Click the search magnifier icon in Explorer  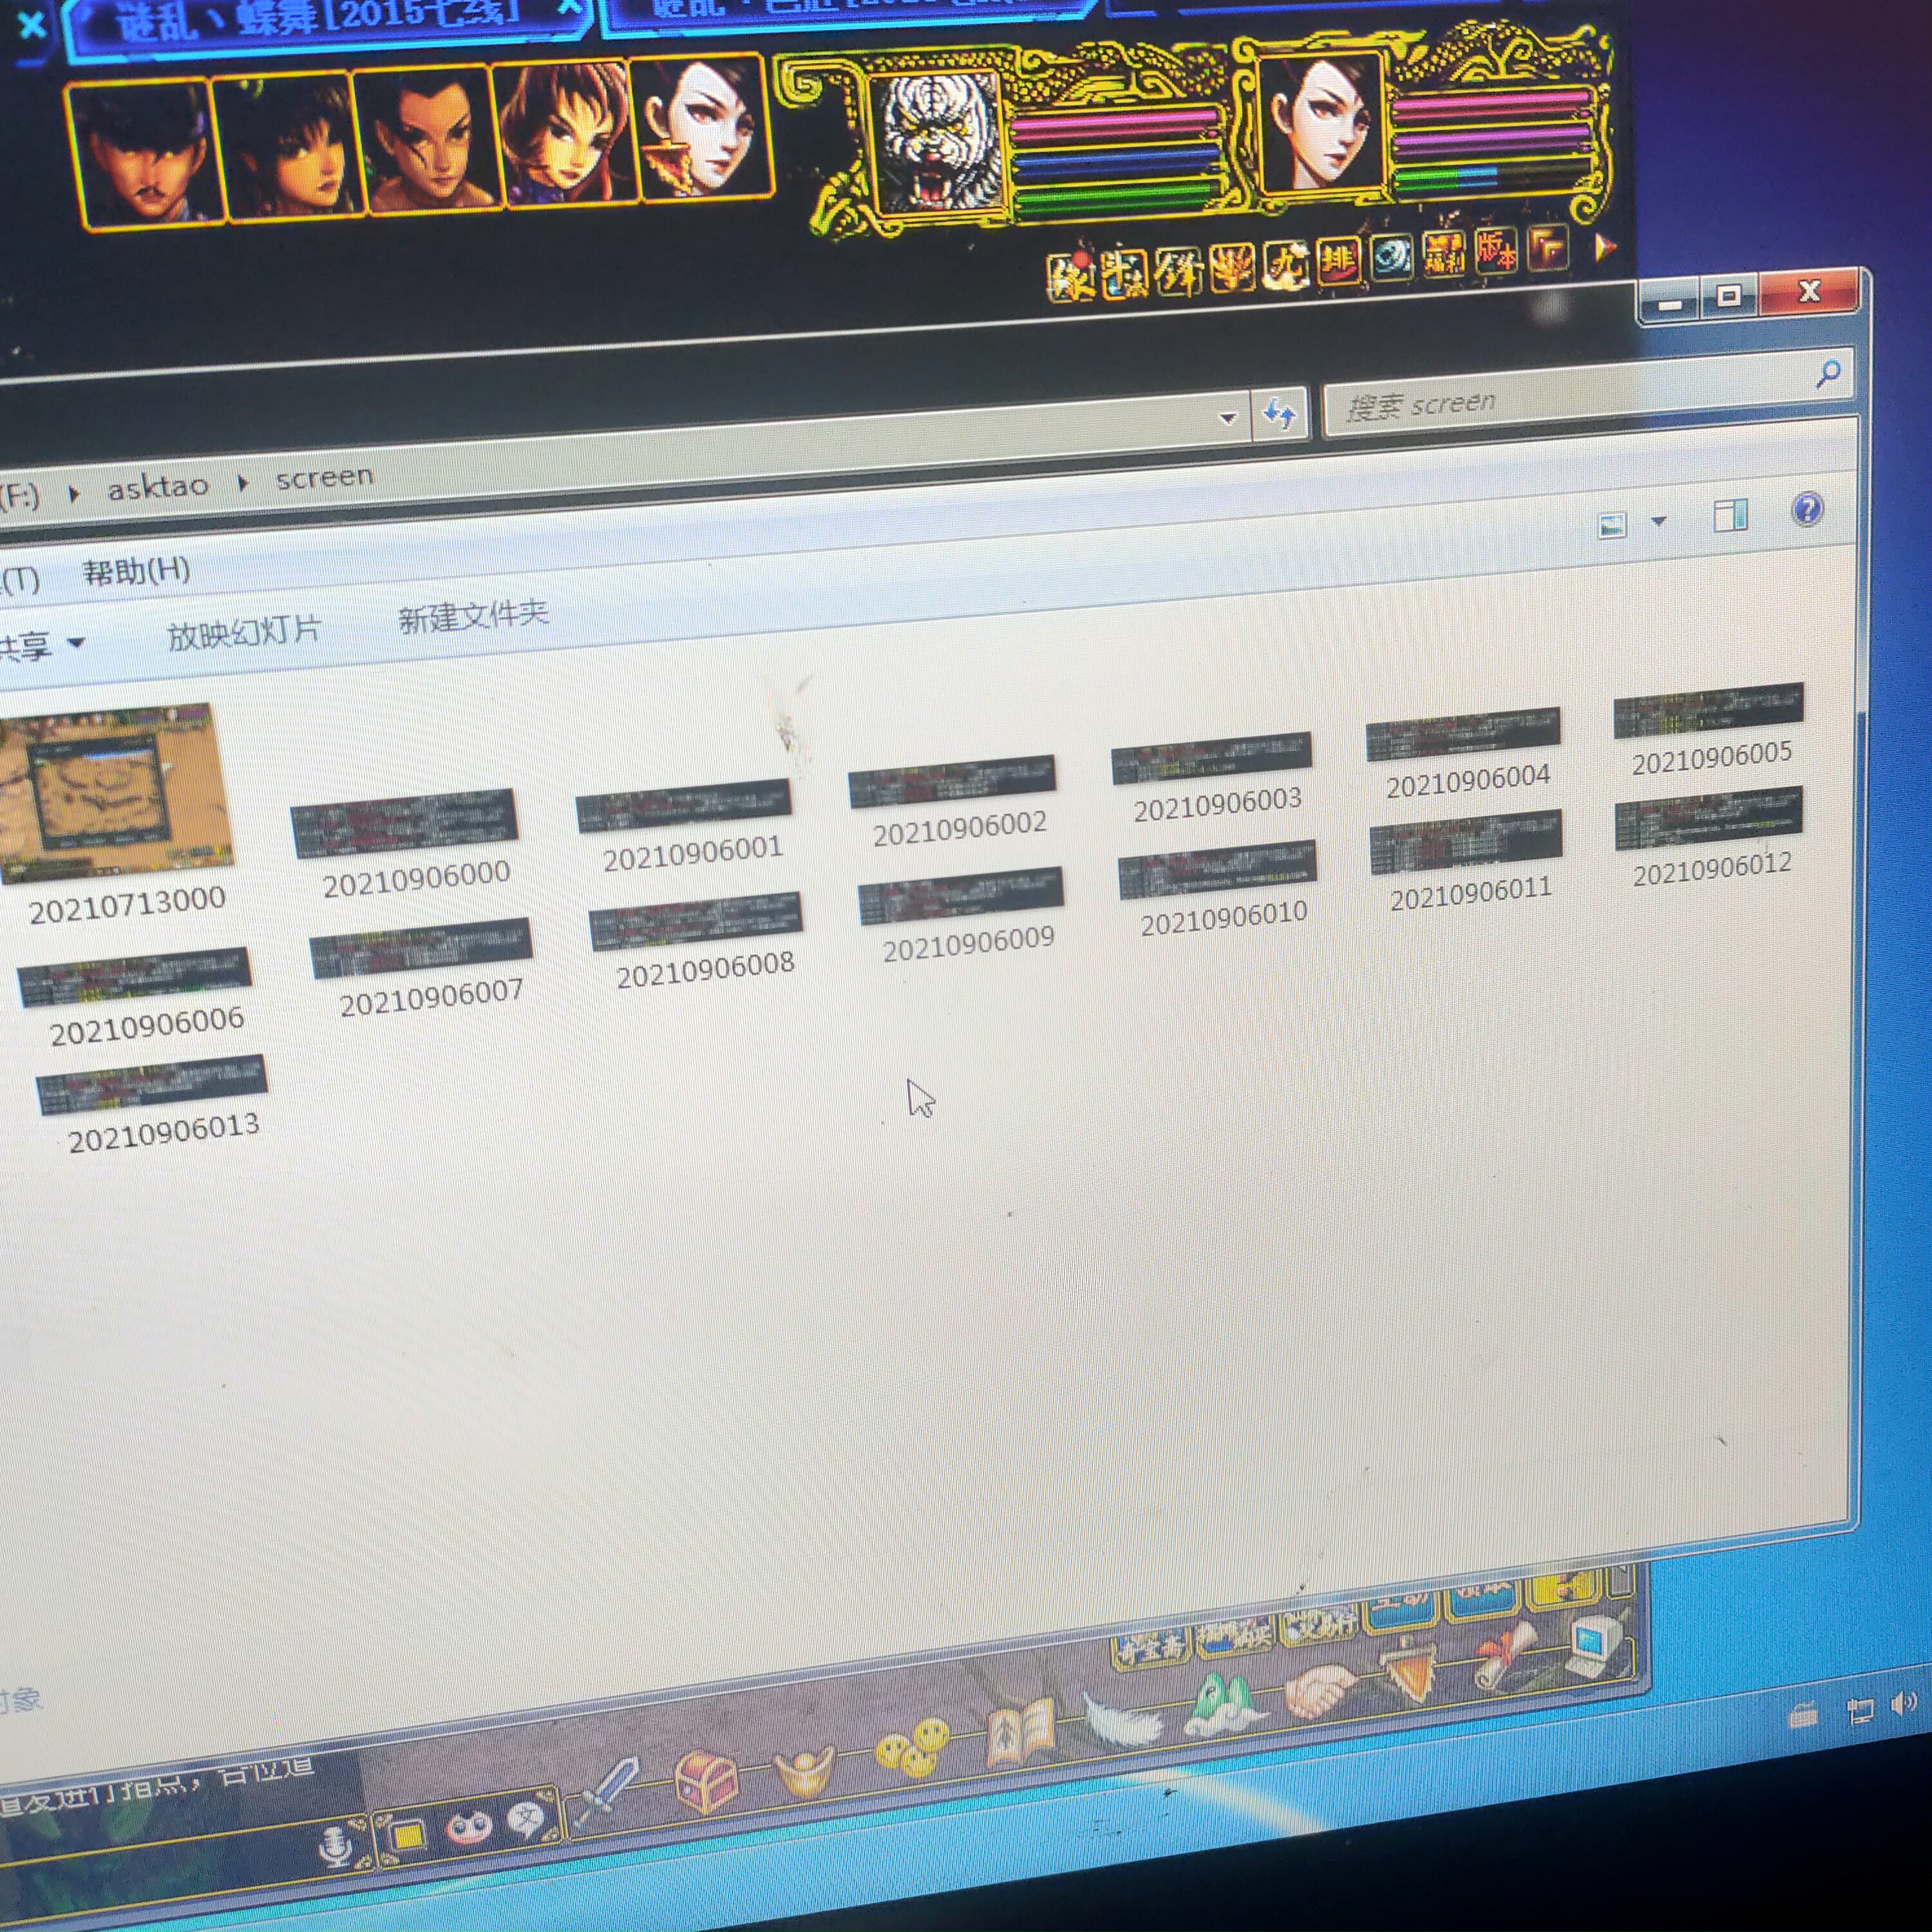pos(1829,375)
